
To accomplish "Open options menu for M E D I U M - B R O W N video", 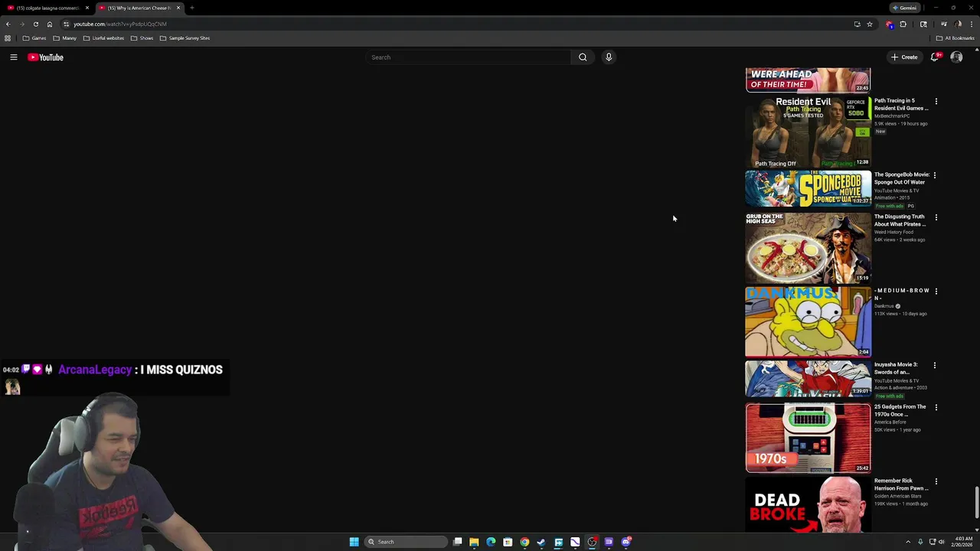I will pyautogui.click(x=936, y=292).
